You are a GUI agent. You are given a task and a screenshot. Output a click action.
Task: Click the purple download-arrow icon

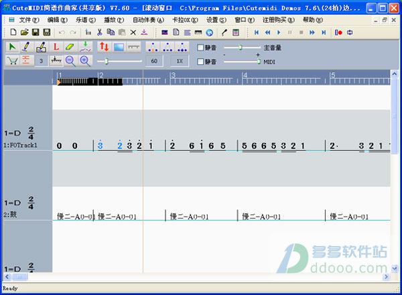tap(144, 32)
